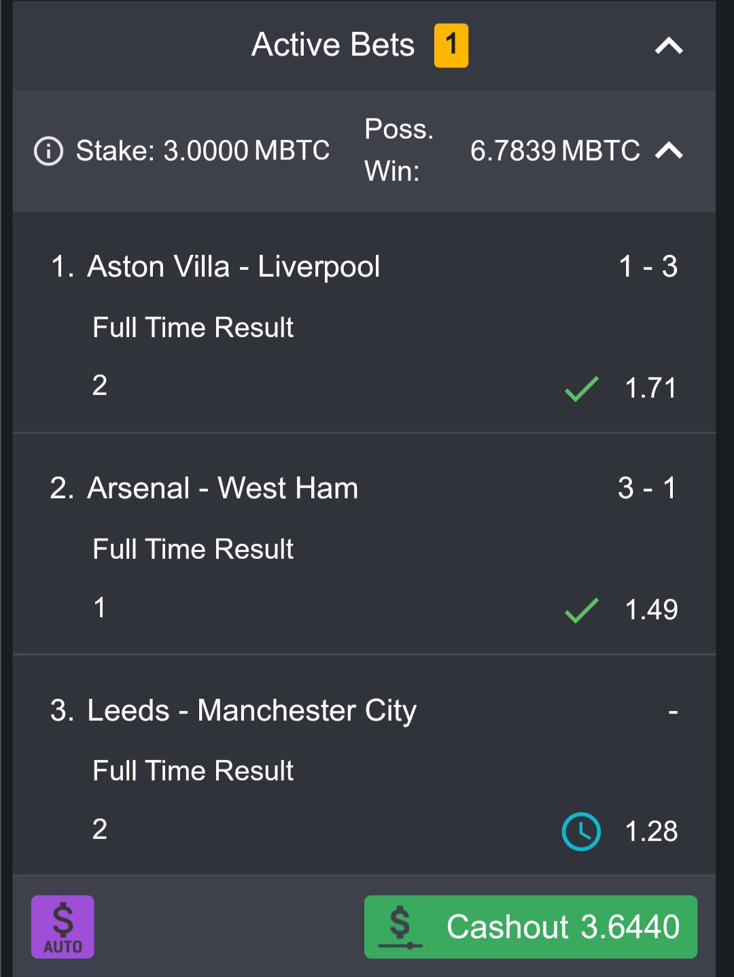734x977 pixels.
Task: Select the Aston Villa - Liverpool match
Action: (x=233, y=267)
